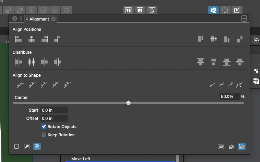Select the Alignment panel tab
This screenshot has width=260, height=162.
pyautogui.click(x=39, y=19)
